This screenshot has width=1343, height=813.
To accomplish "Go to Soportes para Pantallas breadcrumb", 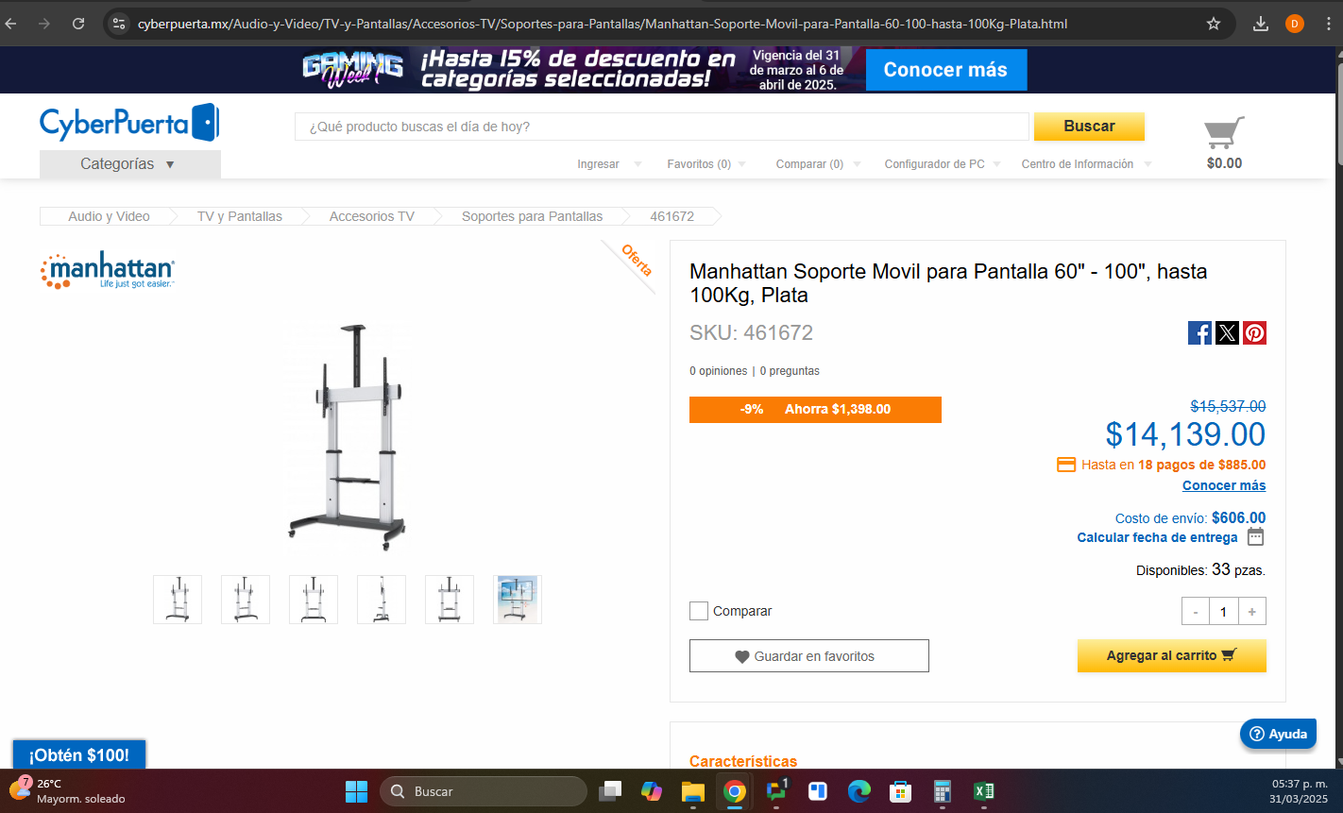I will point(532,216).
